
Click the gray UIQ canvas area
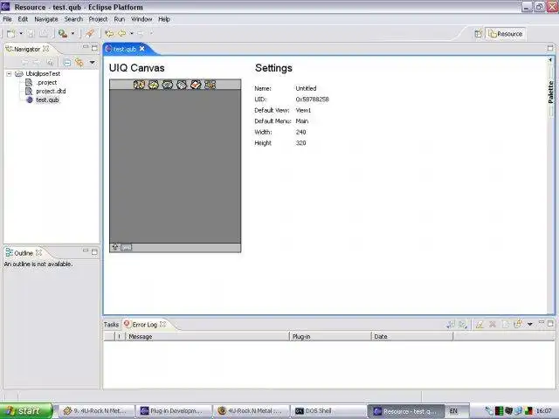coord(175,167)
